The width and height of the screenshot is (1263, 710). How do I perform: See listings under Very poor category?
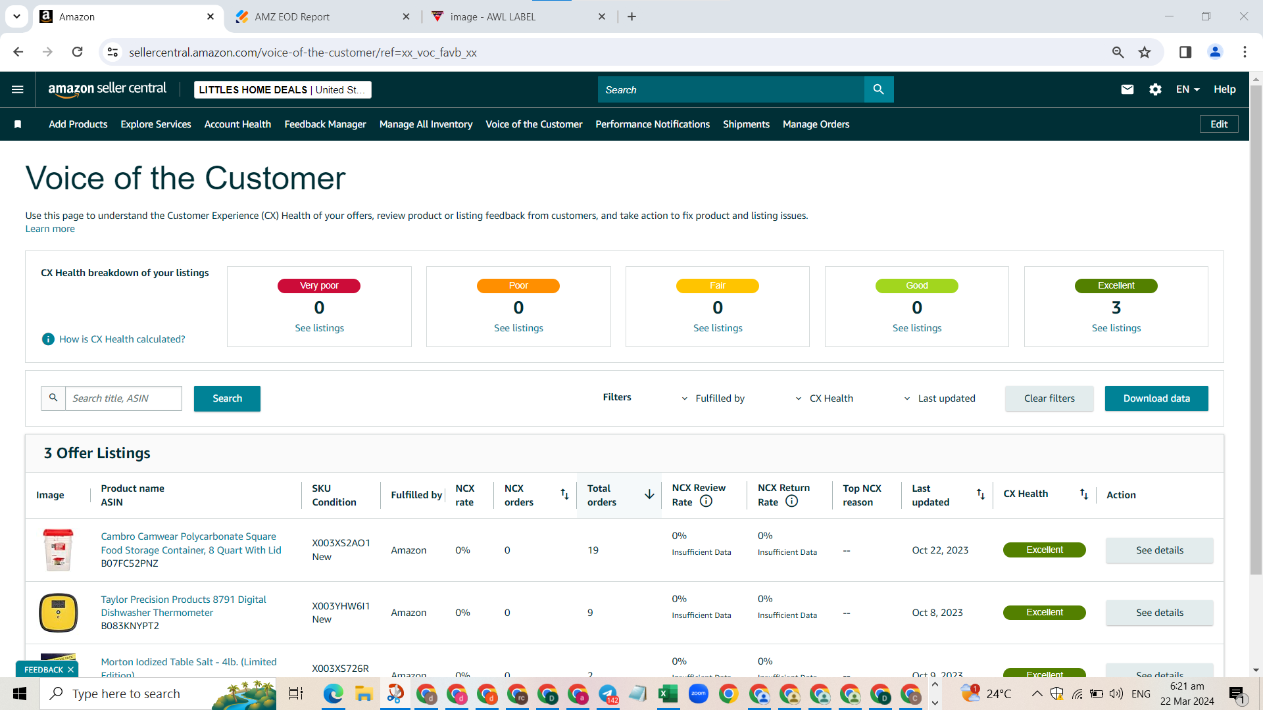[319, 328]
